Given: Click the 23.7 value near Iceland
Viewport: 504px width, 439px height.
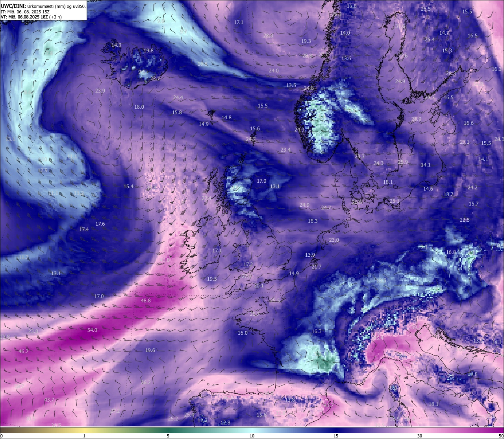Looking at the screenshot, I should [x=155, y=78].
